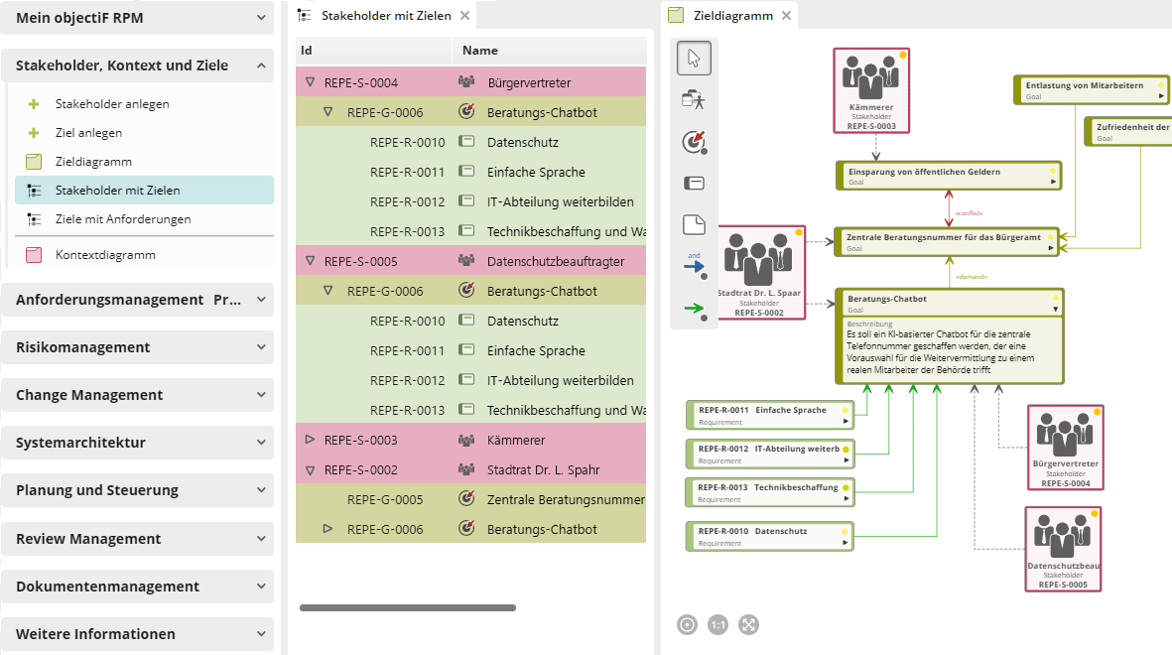The image size is (1172, 655).
Task: Switch to the Stakeholder mit Zielen tab
Action: [x=386, y=15]
